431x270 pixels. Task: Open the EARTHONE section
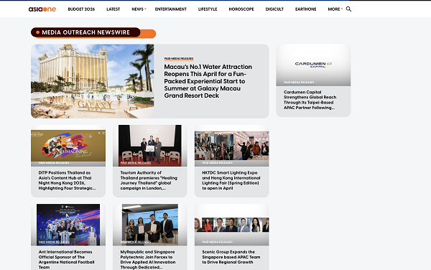pos(306,9)
